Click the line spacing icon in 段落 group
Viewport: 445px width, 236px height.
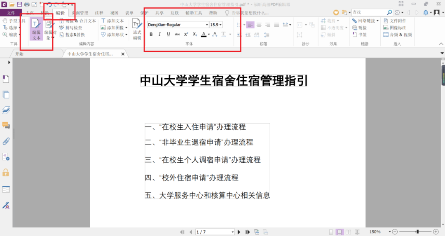[x=267, y=35]
